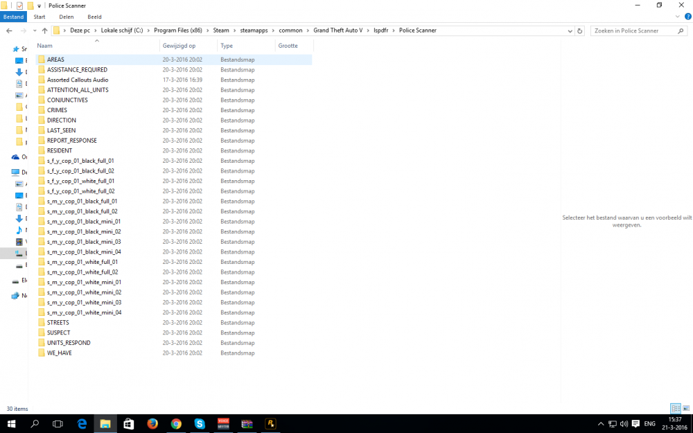Open the 'lspdfr' breadcrumb segment

[x=381, y=30]
